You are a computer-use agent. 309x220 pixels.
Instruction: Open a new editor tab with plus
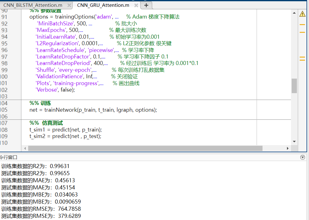146,5
